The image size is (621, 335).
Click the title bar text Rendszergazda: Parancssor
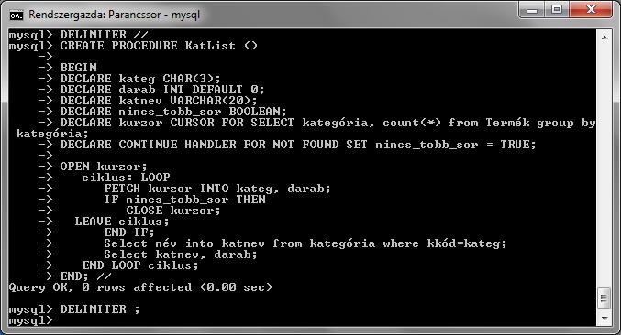pyautogui.click(x=94, y=15)
